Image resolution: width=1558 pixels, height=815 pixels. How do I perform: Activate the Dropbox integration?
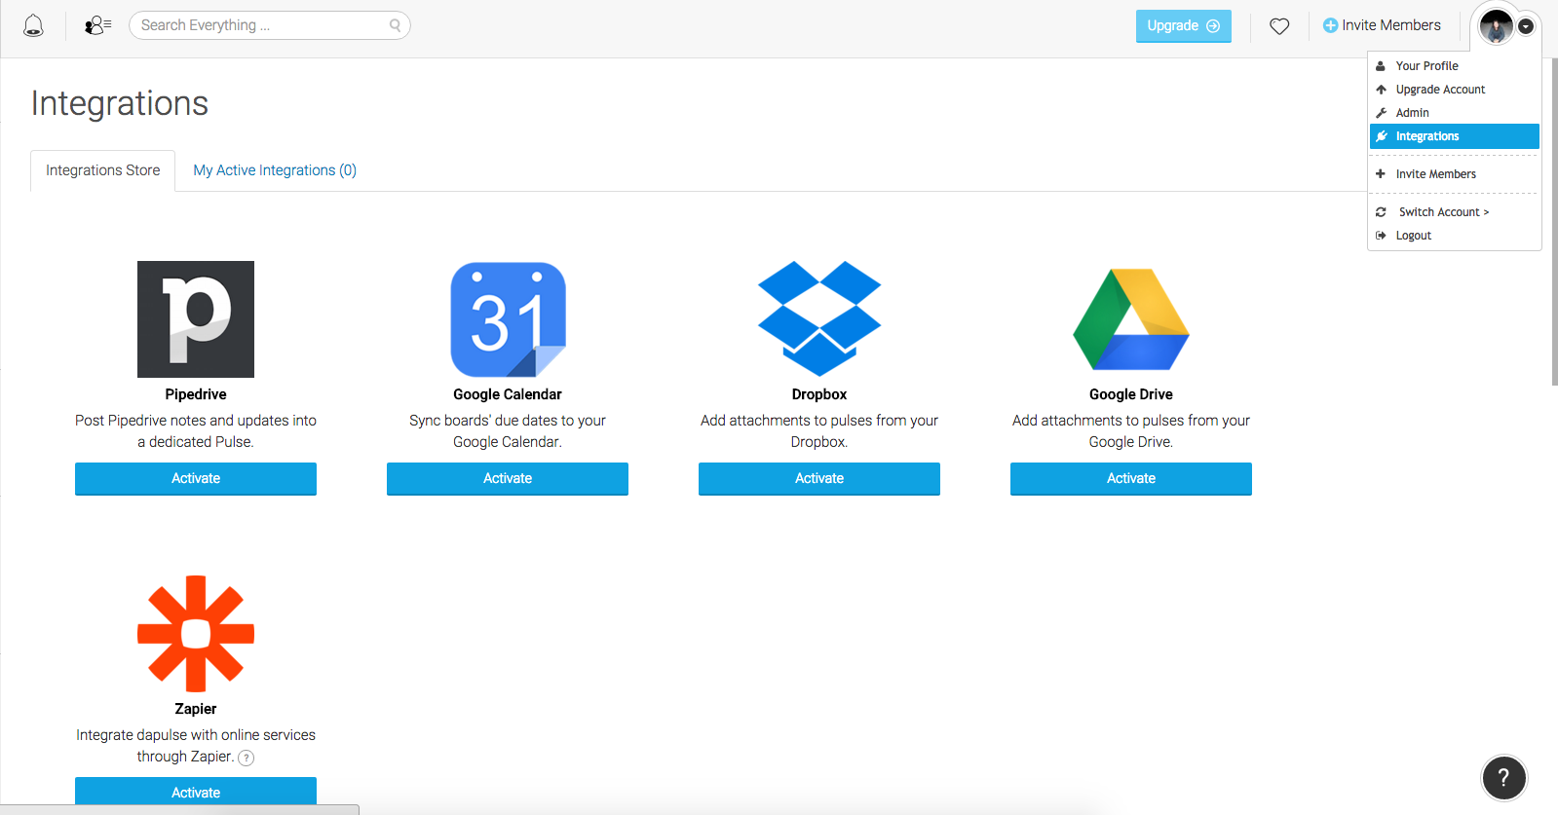click(819, 479)
